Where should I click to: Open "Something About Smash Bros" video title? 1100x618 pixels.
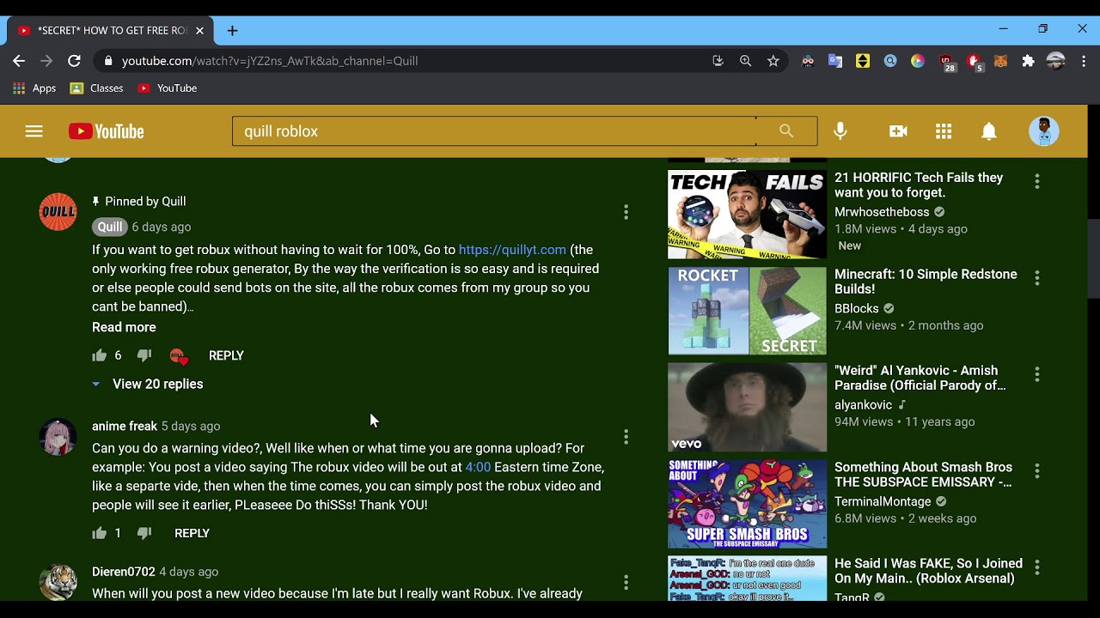pyautogui.click(x=923, y=475)
